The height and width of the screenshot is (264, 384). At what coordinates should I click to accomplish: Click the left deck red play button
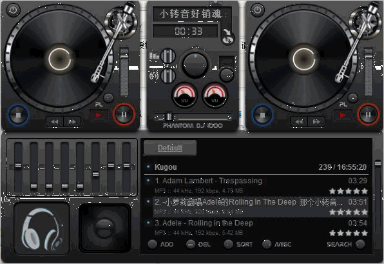[99, 115]
